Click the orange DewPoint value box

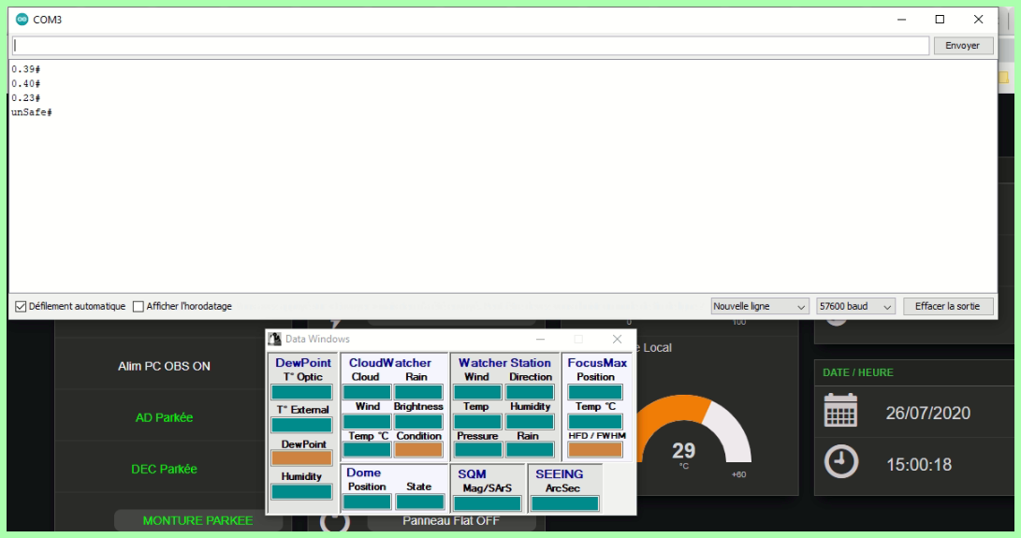pos(301,458)
